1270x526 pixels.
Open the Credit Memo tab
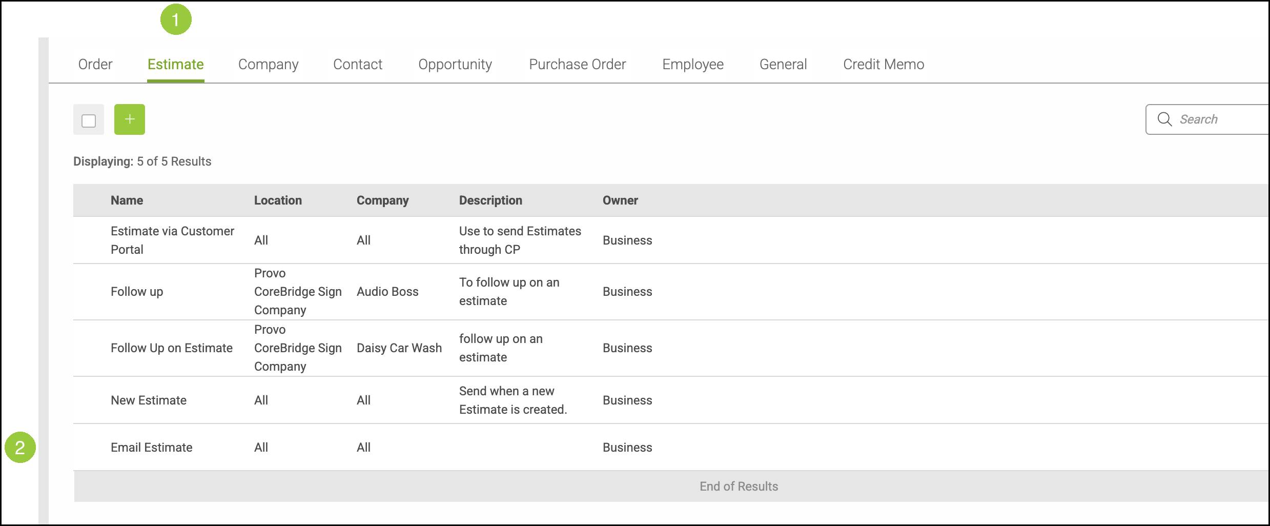(884, 64)
